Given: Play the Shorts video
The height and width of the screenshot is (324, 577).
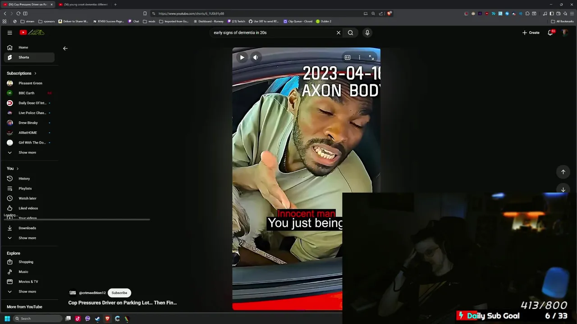Looking at the screenshot, I should (242, 57).
